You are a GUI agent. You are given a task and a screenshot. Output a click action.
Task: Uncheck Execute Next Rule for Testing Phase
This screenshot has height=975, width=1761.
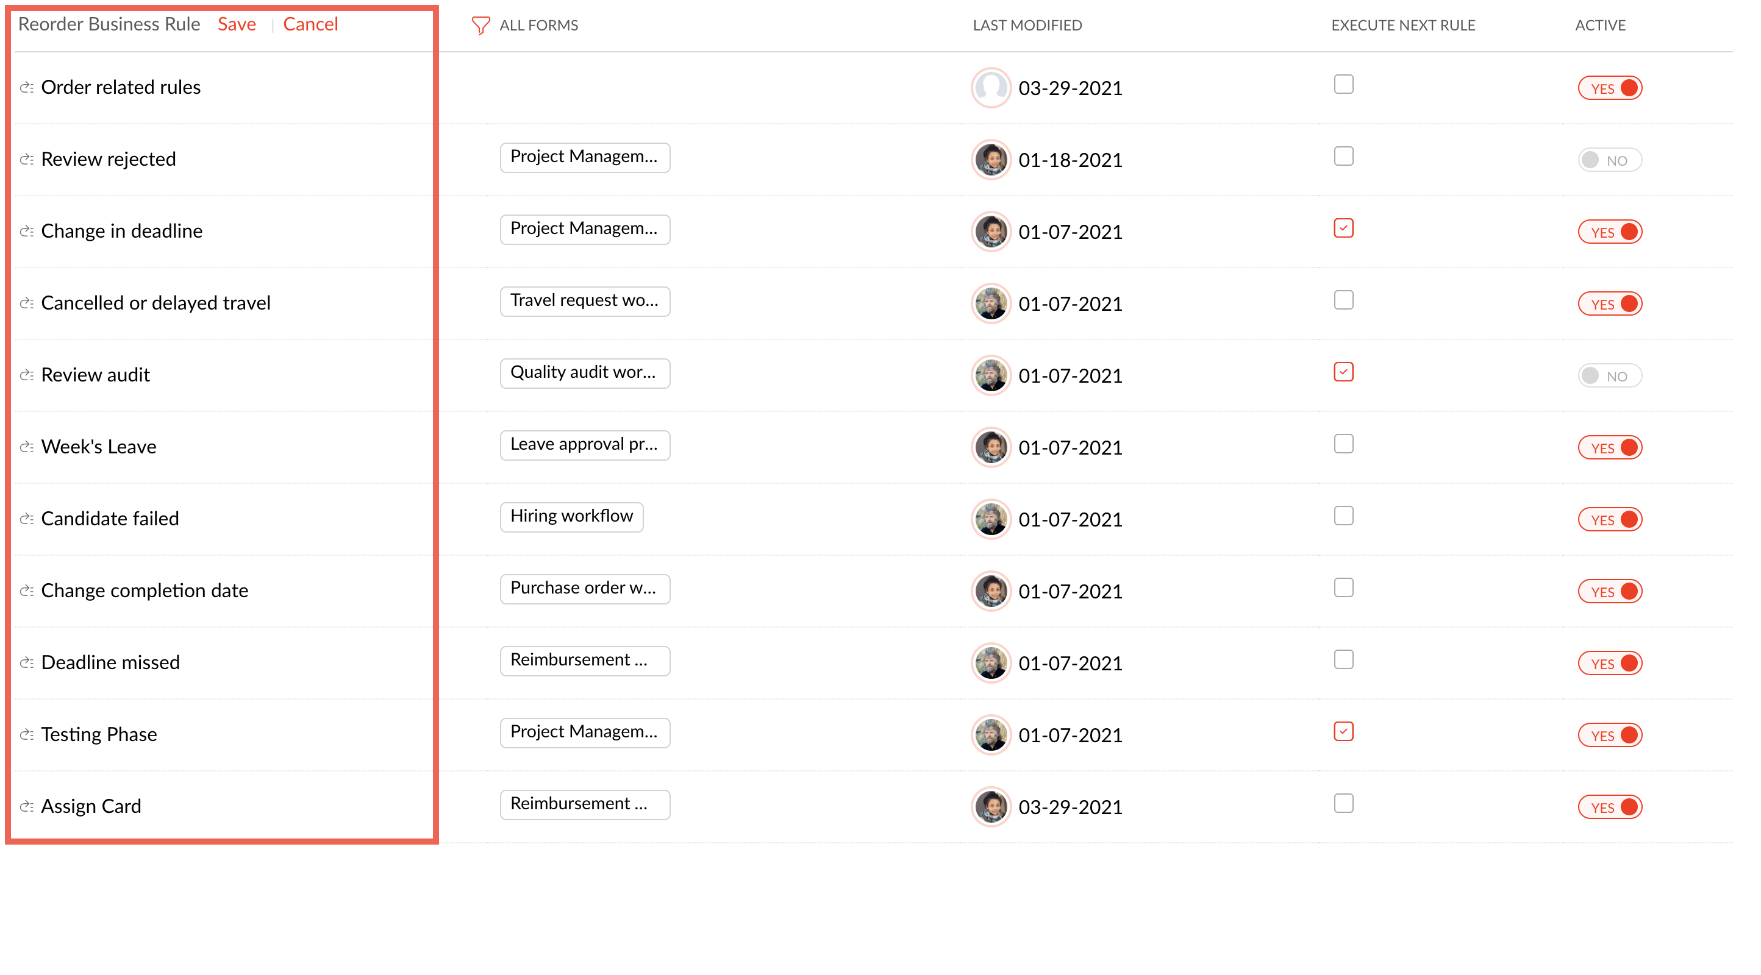(1343, 732)
